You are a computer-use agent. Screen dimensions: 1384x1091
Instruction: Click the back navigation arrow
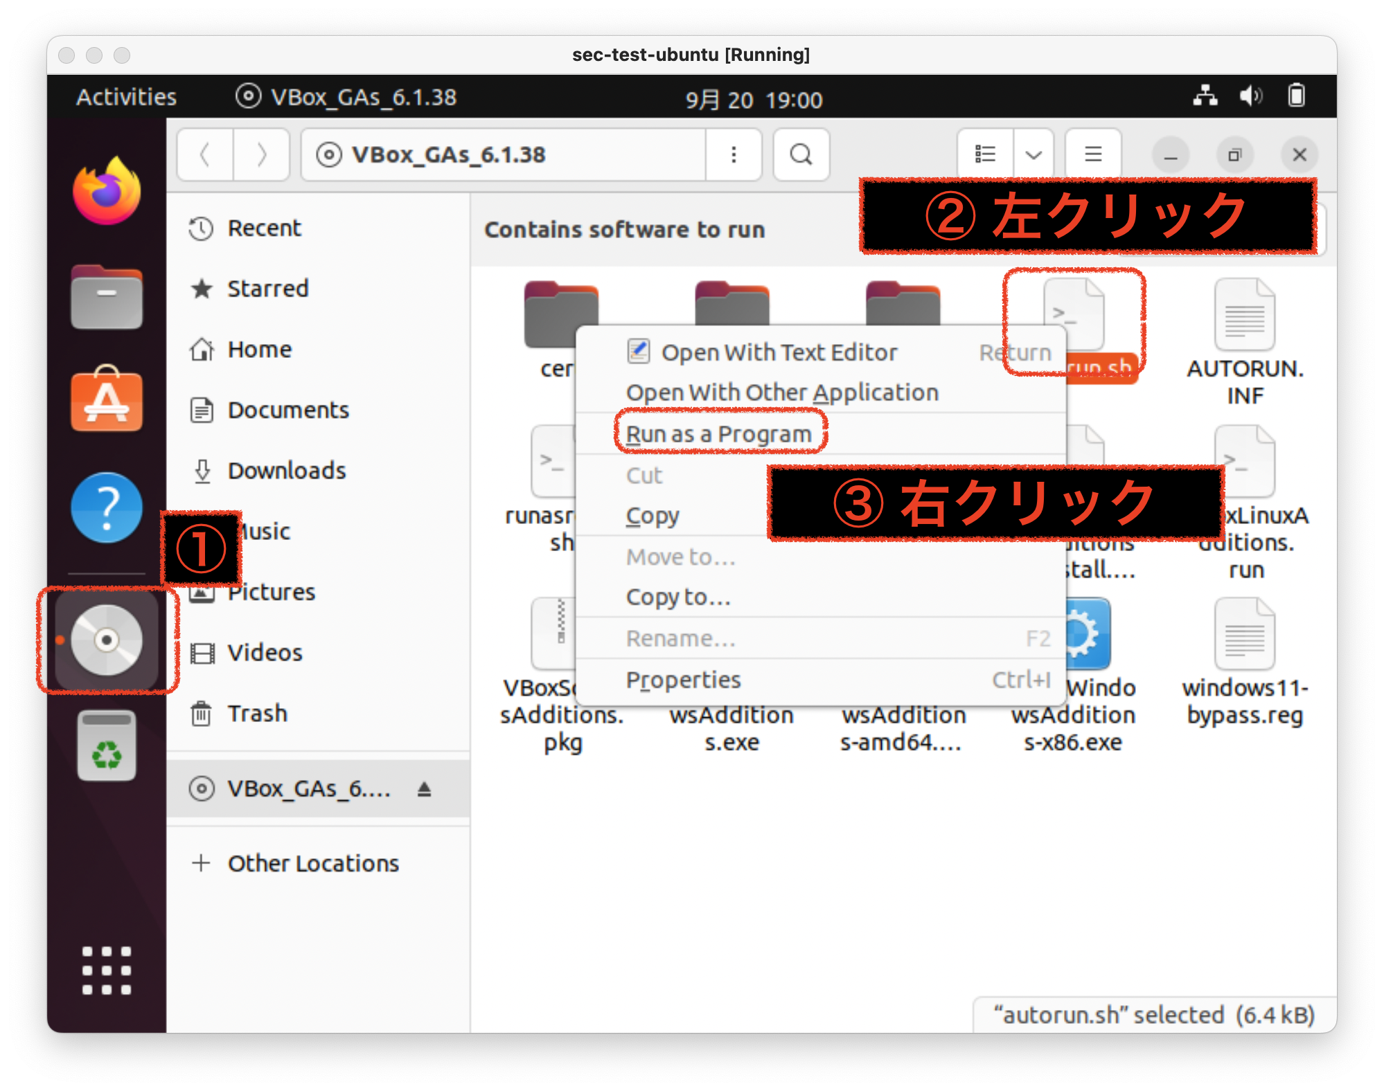[205, 154]
